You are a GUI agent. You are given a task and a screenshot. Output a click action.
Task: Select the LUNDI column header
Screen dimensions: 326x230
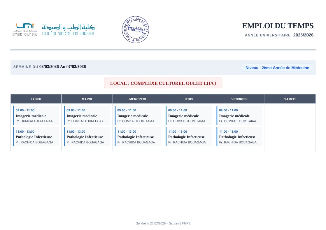(36, 99)
